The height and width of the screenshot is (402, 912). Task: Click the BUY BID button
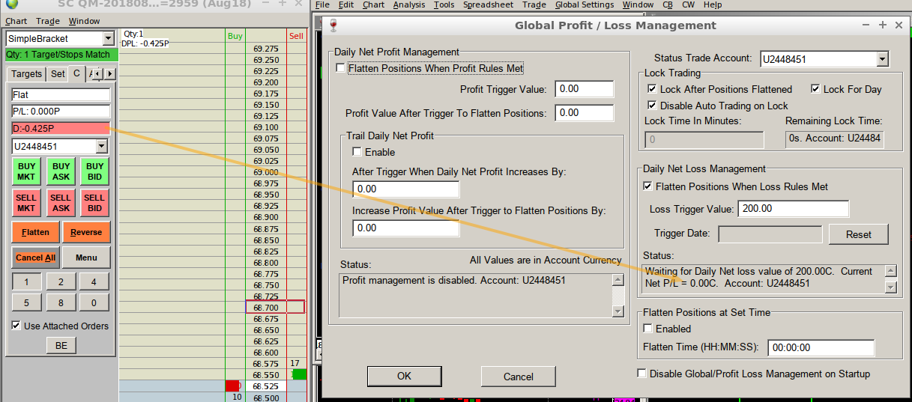[x=94, y=171]
